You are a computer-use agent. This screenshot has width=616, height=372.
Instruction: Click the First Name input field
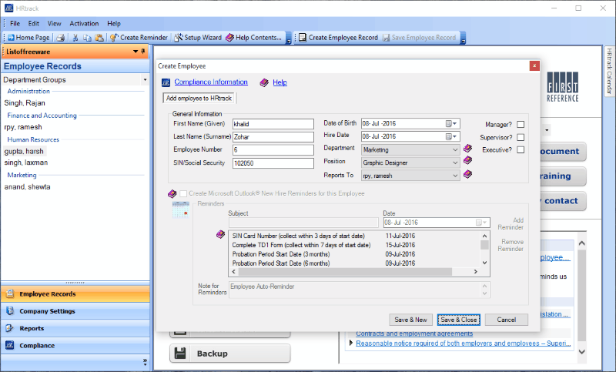click(273, 124)
